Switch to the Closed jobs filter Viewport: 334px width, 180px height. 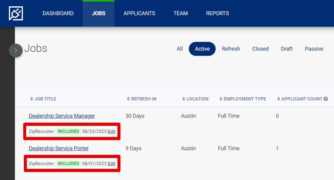(x=260, y=49)
